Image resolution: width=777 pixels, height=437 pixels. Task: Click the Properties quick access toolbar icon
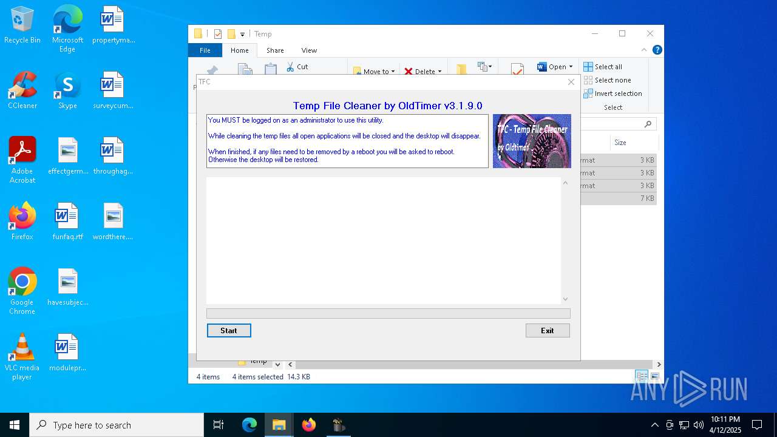(218, 34)
